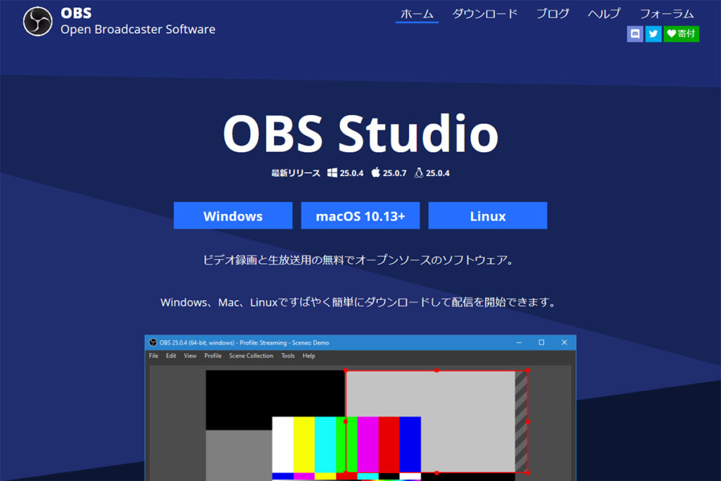Open the Tools menu in OBS
The height and width of the screenshot is (481, 721).
coord(287,356)
